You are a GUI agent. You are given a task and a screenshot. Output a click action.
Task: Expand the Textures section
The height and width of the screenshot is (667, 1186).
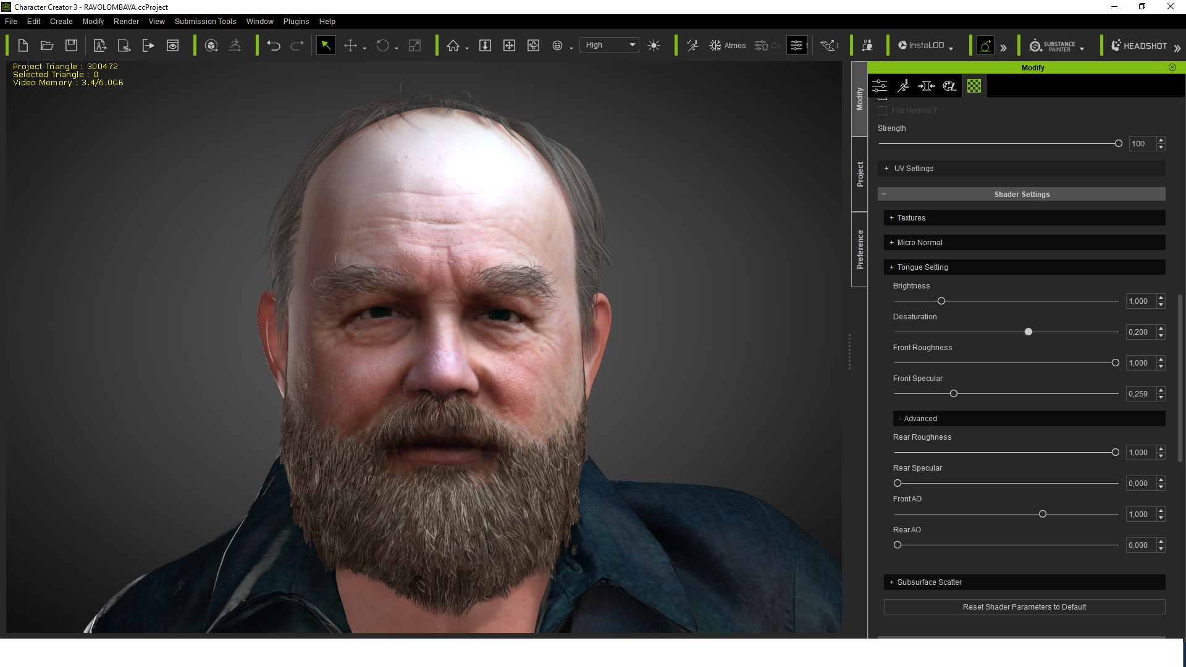[x=1025, y=218]
